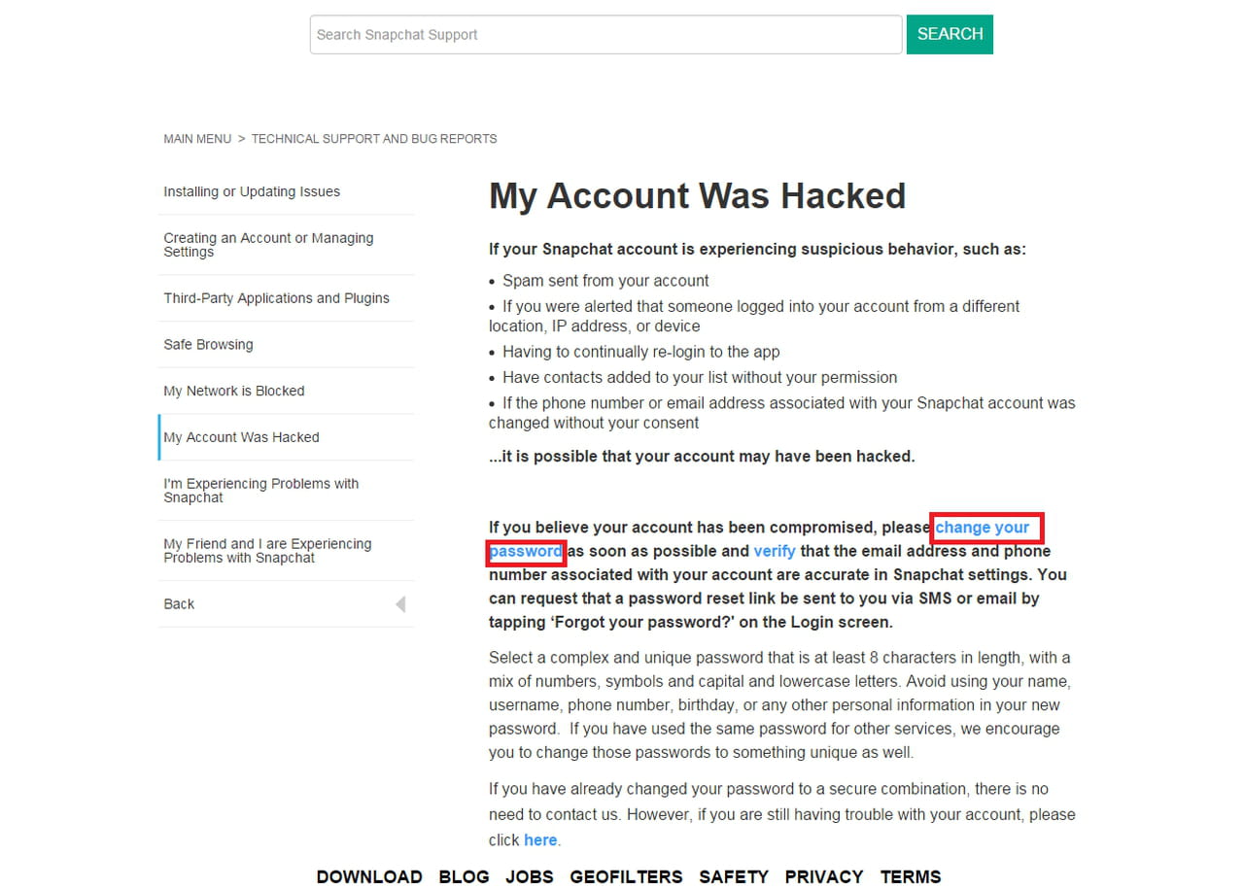
Task: Select Installing or Updating Issues
Action: [252, 191]
